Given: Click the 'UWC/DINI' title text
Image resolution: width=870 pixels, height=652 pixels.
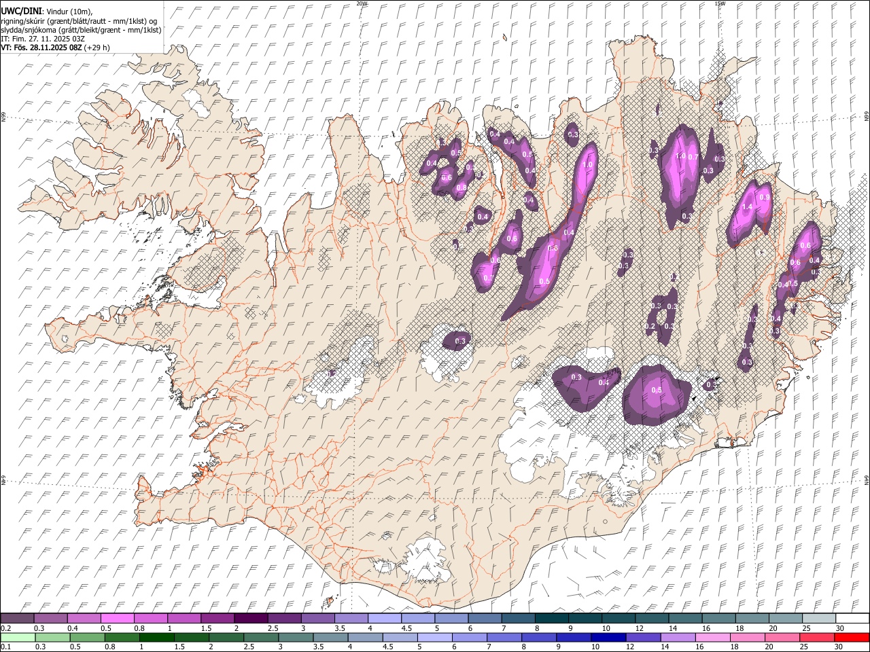Looking at the screenshot, I should click(x=21, y=12).
